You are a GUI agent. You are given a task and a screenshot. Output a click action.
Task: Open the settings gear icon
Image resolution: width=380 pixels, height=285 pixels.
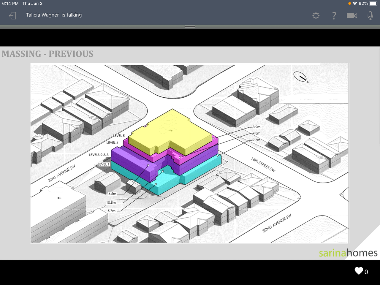pos(316,15)
